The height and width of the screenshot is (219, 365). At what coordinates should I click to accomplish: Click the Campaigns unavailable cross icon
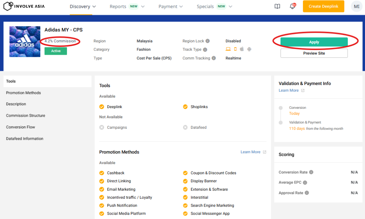(x=102, y=127)
